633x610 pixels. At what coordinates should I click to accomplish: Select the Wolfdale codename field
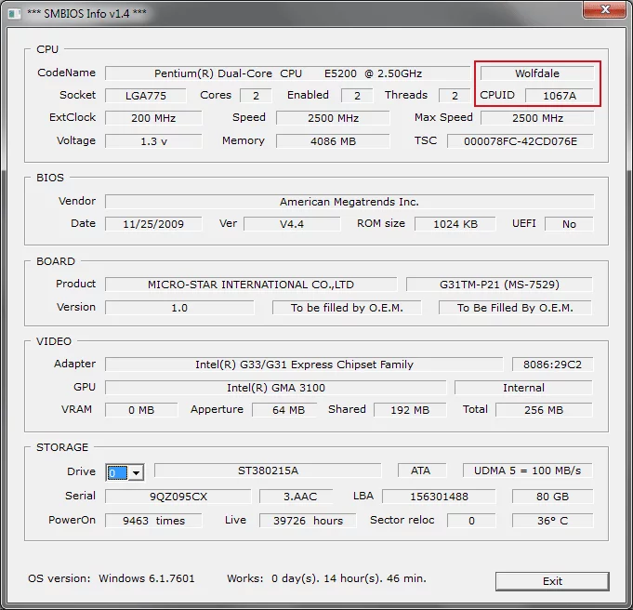(x=537, y=73)
